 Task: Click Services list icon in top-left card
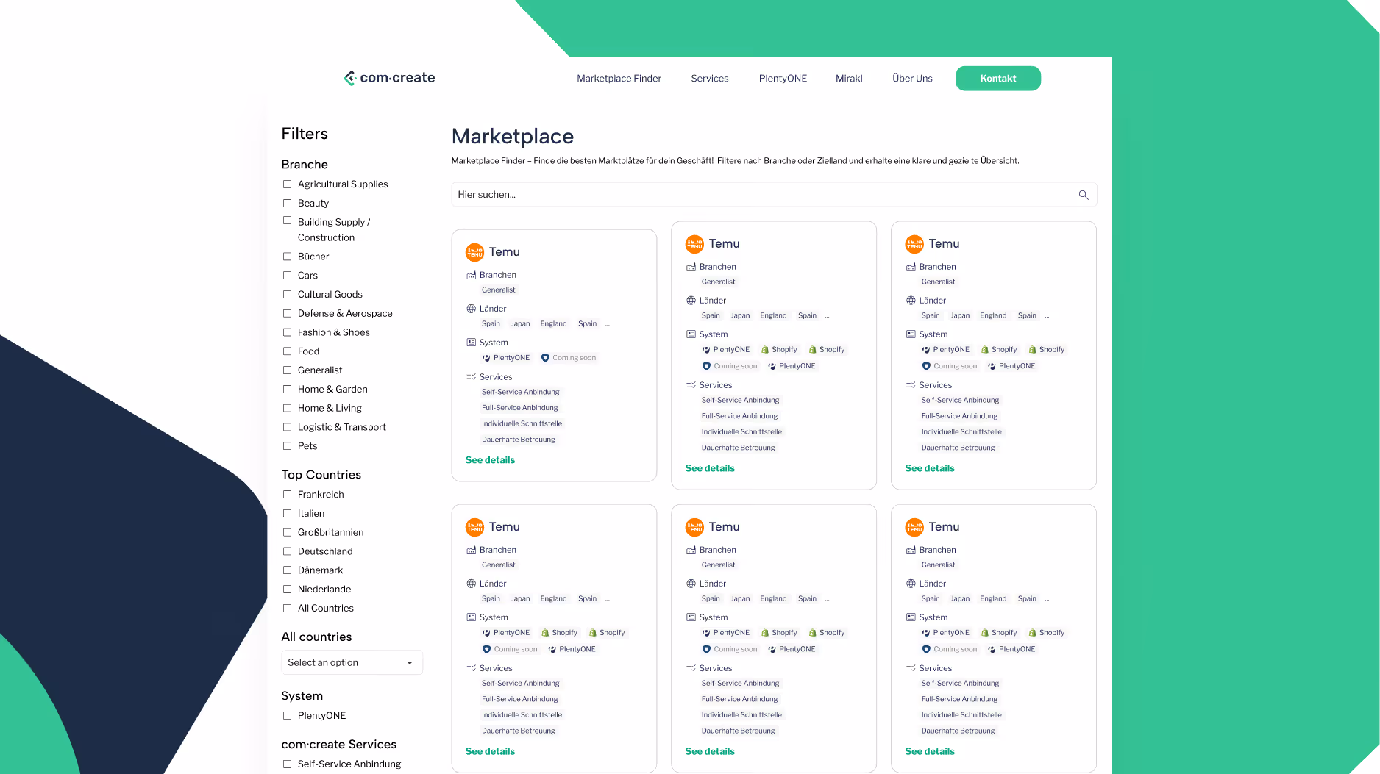pos(471,377)
